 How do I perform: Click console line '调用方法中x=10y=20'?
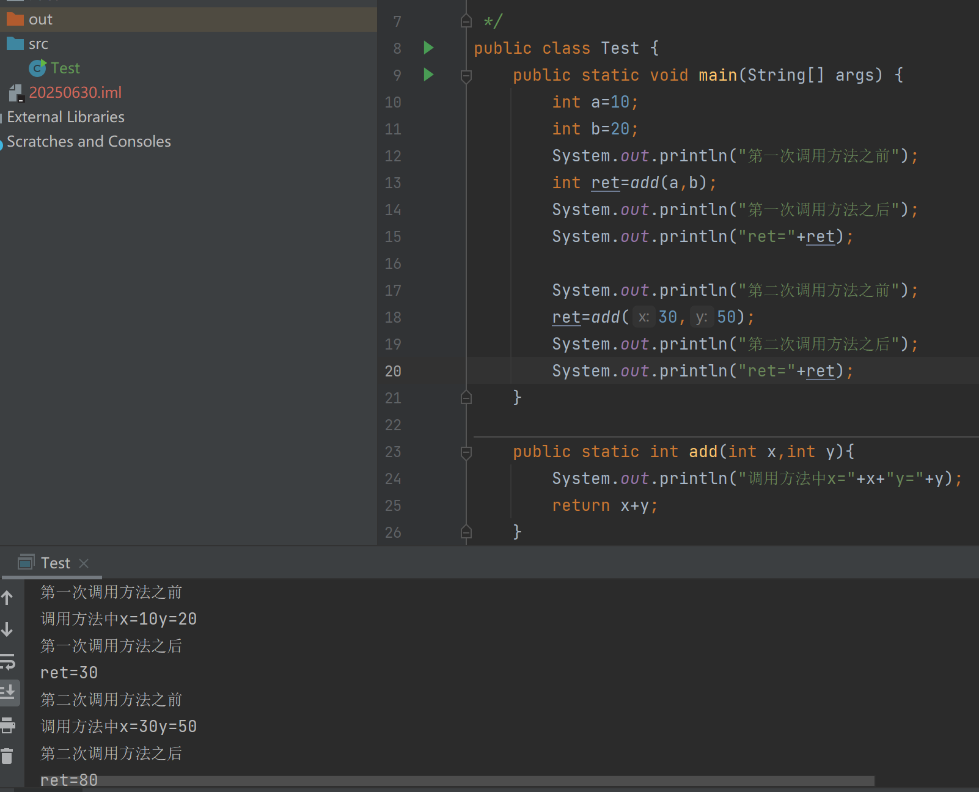[119, 619]
